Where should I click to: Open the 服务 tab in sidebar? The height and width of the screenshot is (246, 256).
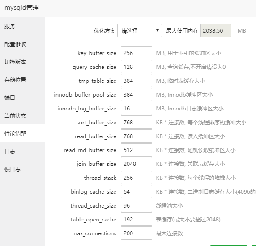point(22,26)
